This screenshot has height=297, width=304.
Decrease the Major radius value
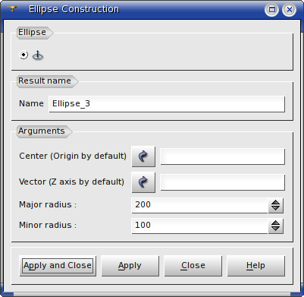point(275,208)
